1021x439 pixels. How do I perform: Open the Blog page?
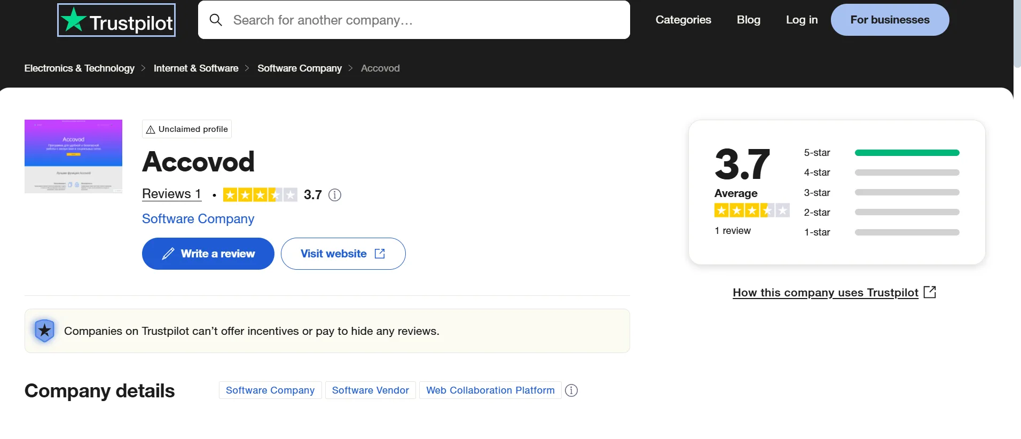(x=748, y=20)
